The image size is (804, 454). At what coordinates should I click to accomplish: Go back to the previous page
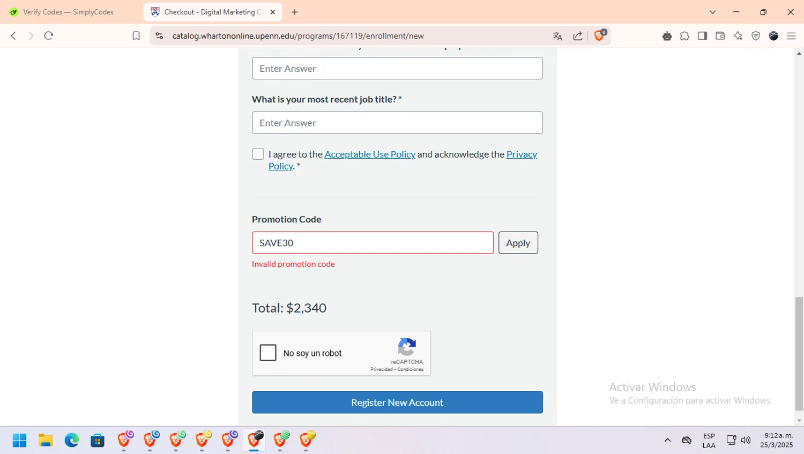pos(13,36)
